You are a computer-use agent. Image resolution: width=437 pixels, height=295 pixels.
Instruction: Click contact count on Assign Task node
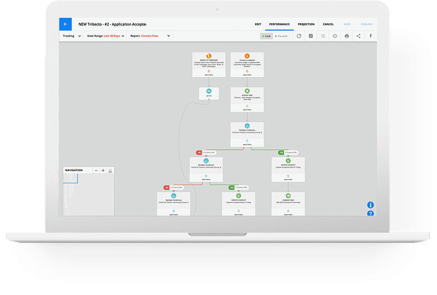pos(247,106)
